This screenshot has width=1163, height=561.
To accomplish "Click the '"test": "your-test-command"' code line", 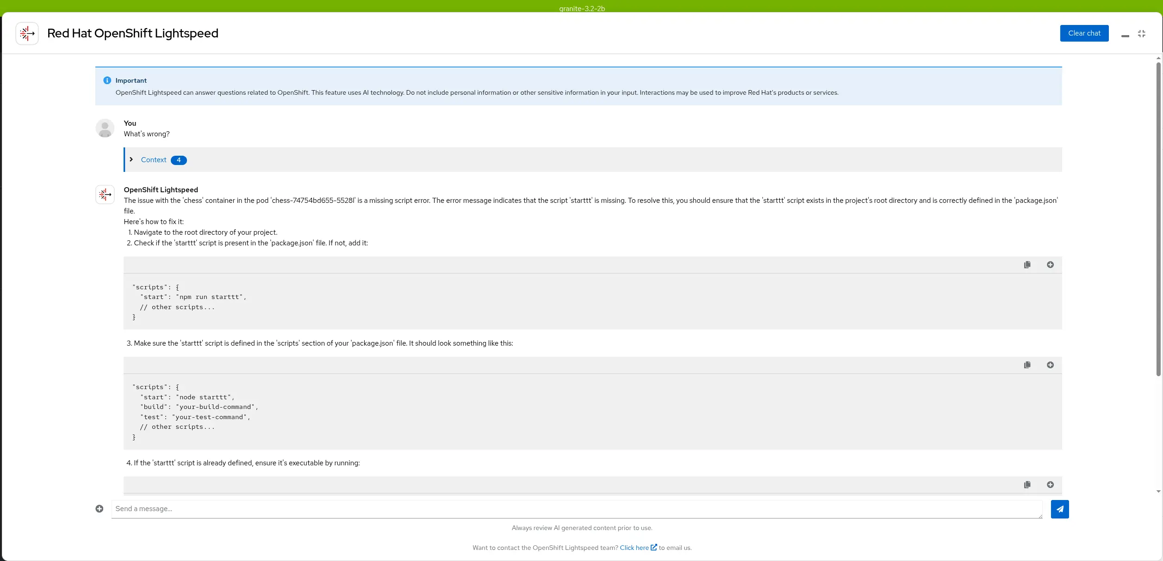I will 195,417.
